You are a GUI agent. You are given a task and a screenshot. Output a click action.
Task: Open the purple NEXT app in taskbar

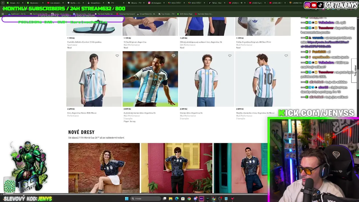[x=201, y=199]
